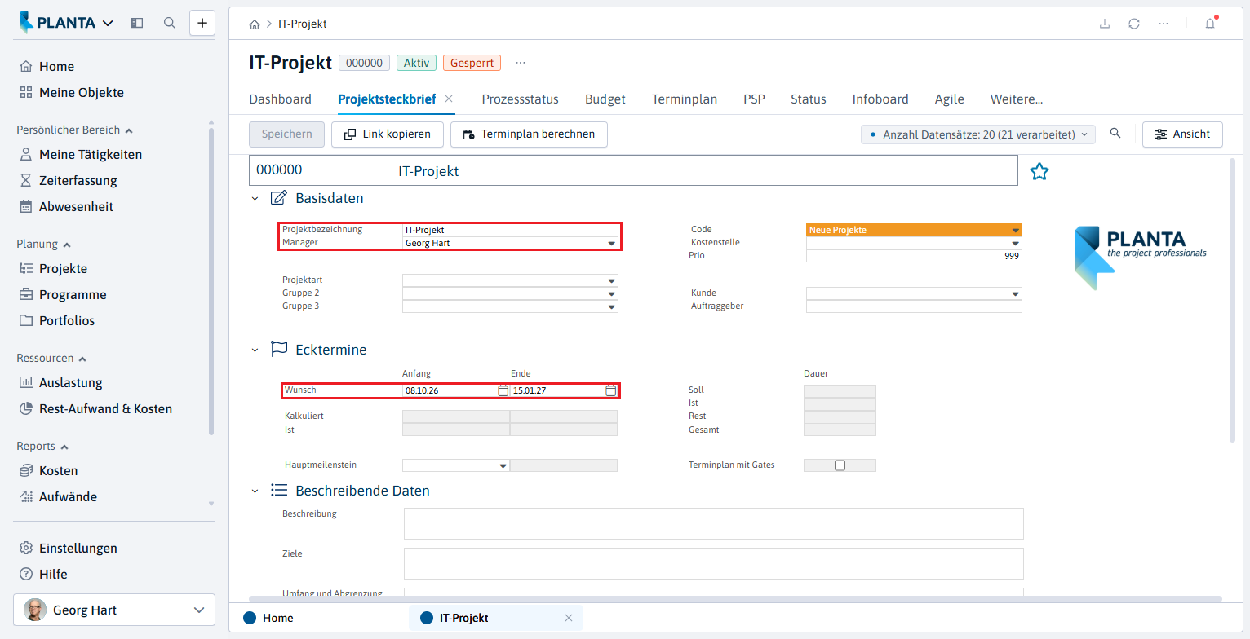Open the Weitere... tab menu
The image size is (1250, 639).
[1017, 99]
